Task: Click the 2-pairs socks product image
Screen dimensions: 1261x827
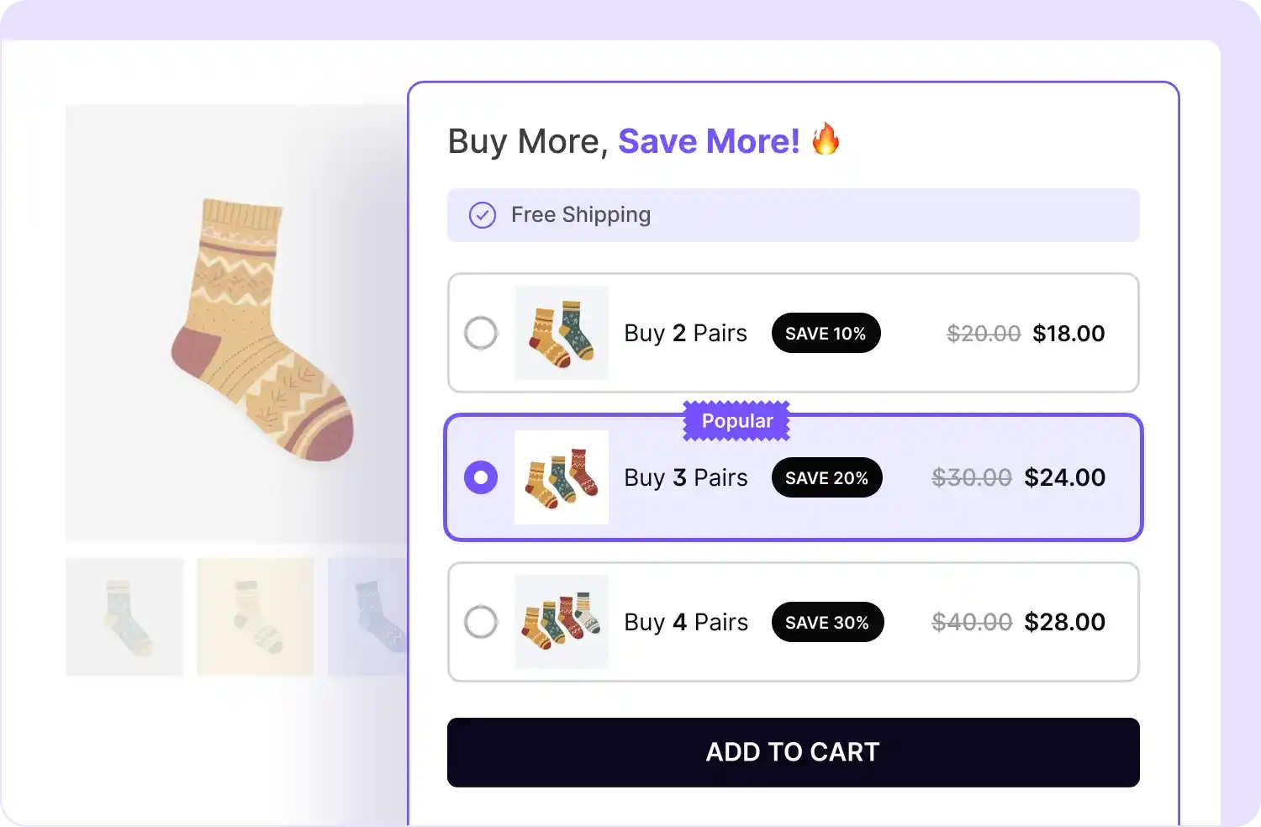Action: 561,333
